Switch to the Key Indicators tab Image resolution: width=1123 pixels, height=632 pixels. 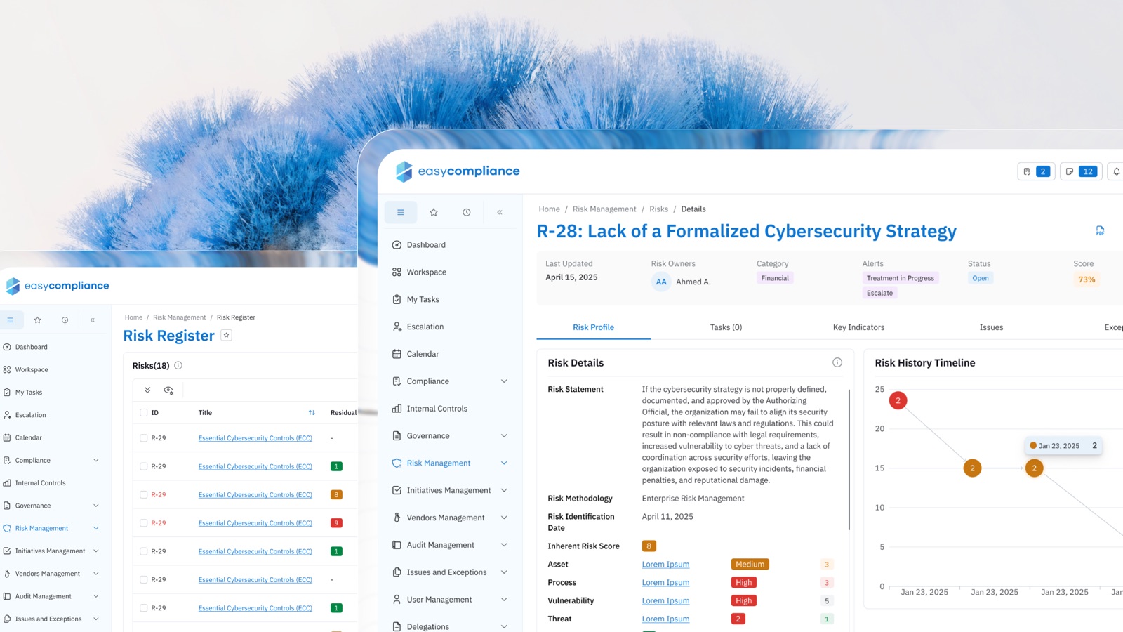click(858, 327)
